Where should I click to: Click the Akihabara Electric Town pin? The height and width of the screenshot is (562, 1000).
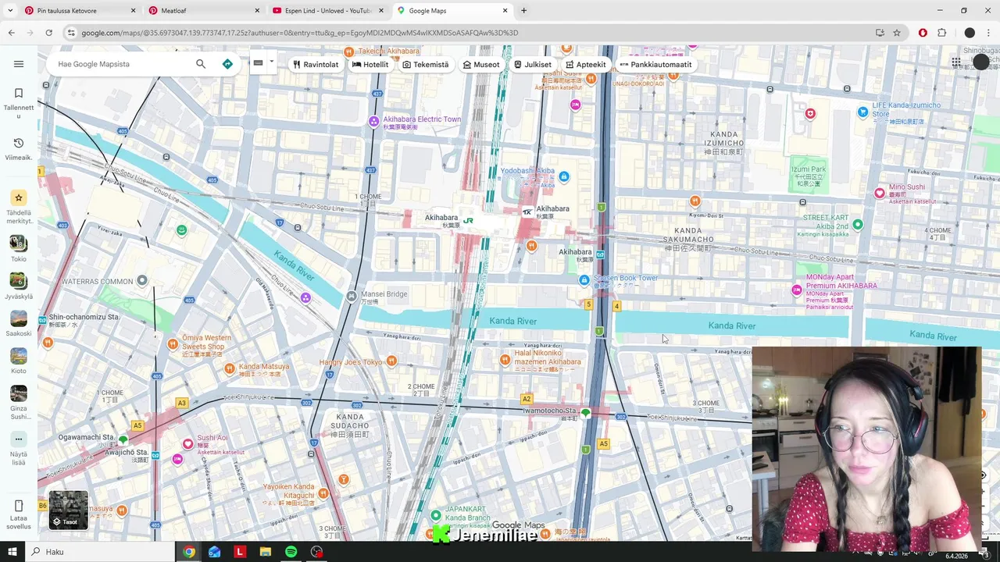(373, 121)
